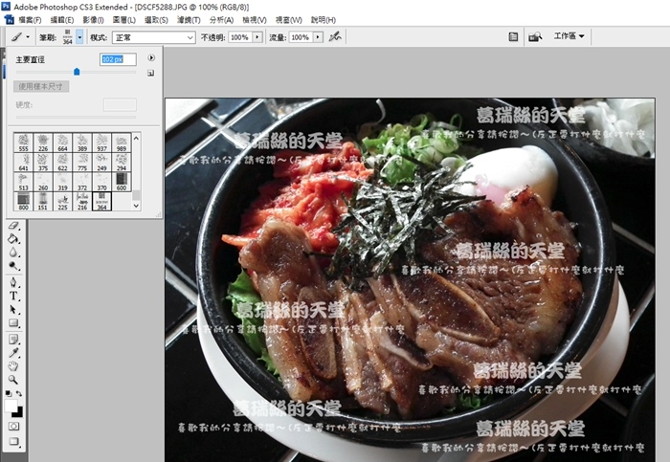
Task: Click the 使用樣本尺寸 button
Action: 41,86
